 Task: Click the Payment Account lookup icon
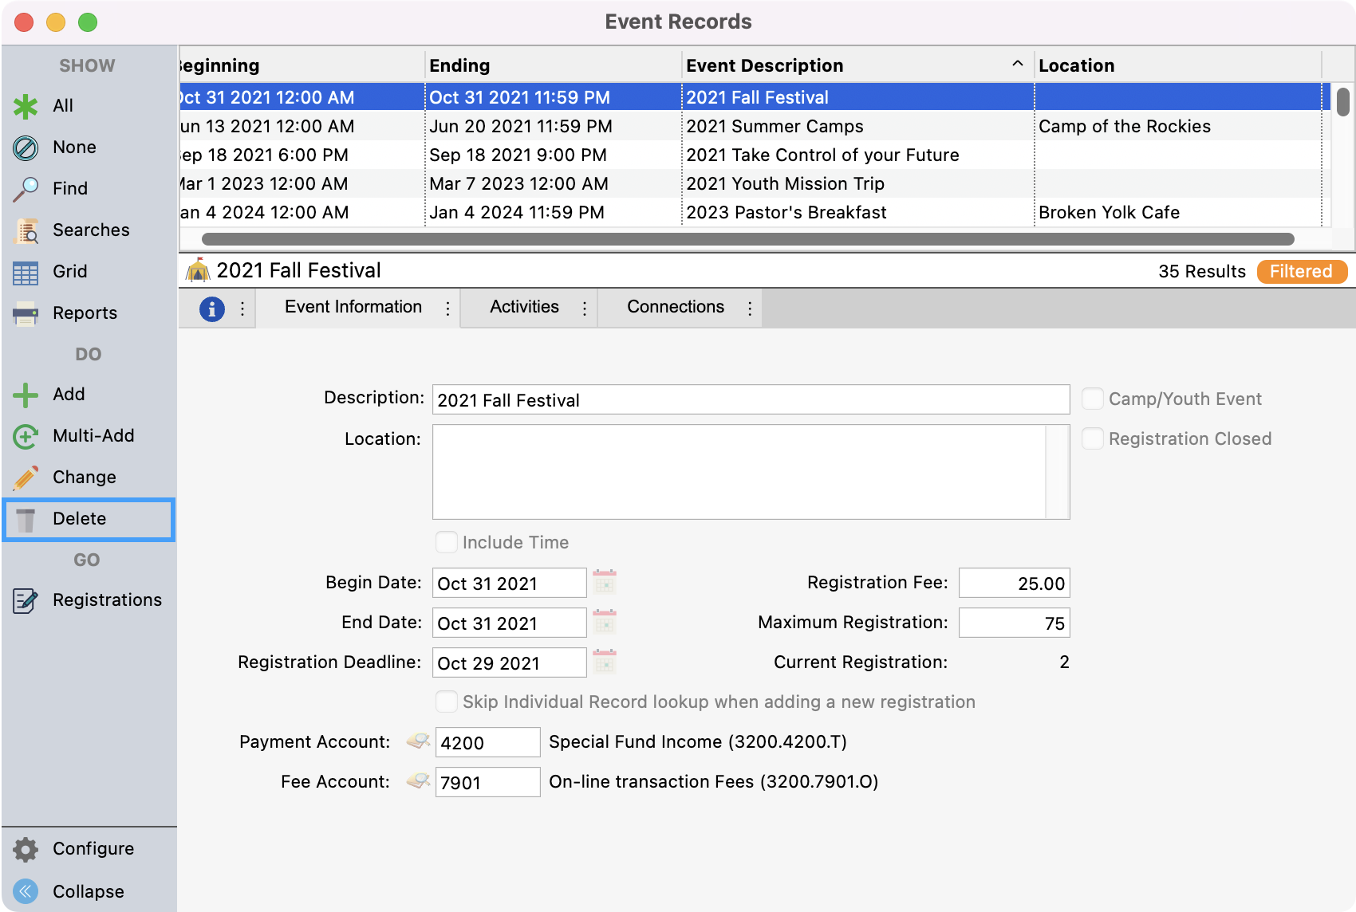(418, 742)
